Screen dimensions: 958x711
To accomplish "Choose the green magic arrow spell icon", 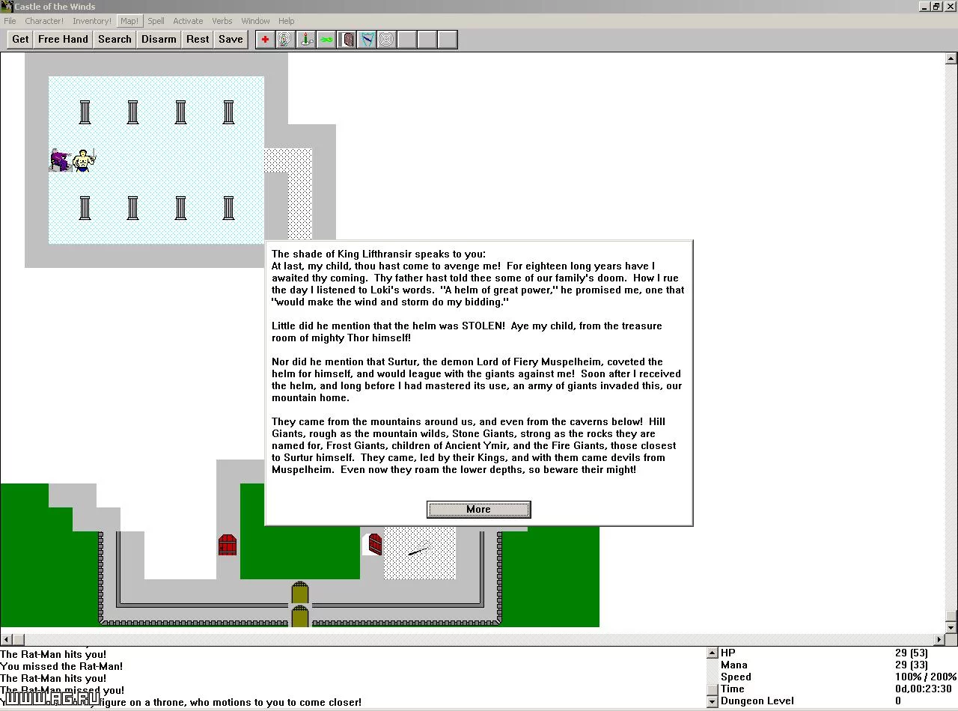I will (x=326, y=40).
